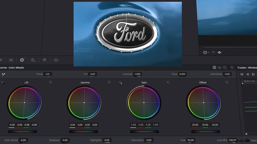Select the Tint value field

(x=93, y=74)
